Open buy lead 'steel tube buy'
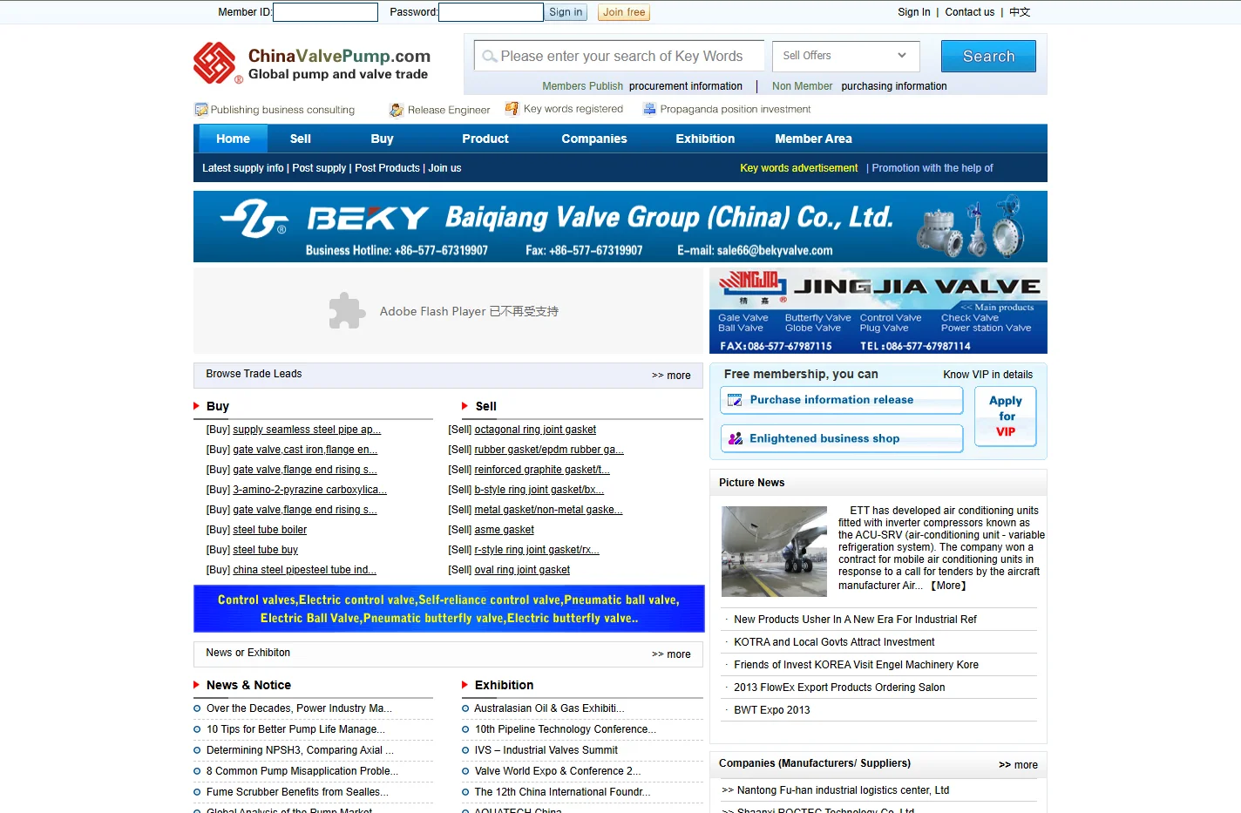The width and height of the screenshot is (1241, 813). pyautogui.click(x=265, y=550)
